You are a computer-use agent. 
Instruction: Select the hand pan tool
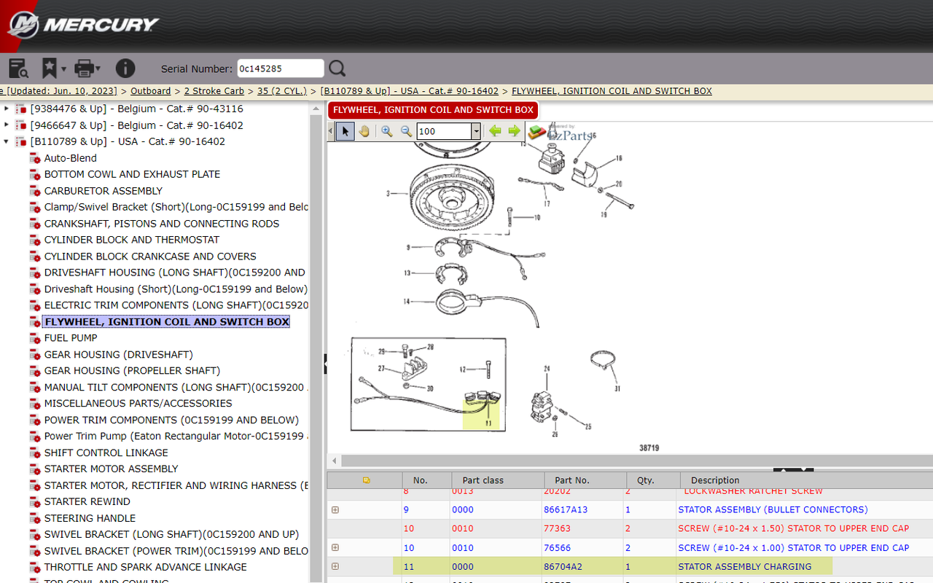pyautogui.click(x=364, y=131)
